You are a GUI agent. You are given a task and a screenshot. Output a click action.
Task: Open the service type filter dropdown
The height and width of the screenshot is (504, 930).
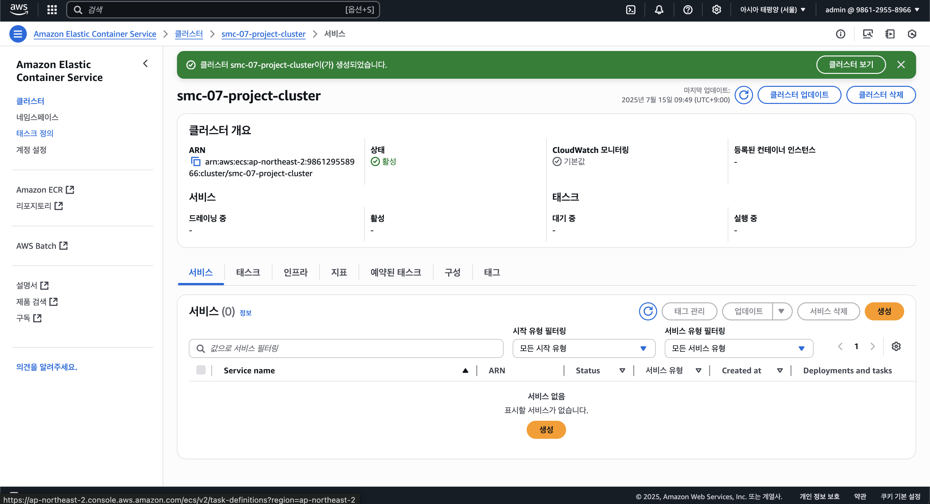coord(738,348)
